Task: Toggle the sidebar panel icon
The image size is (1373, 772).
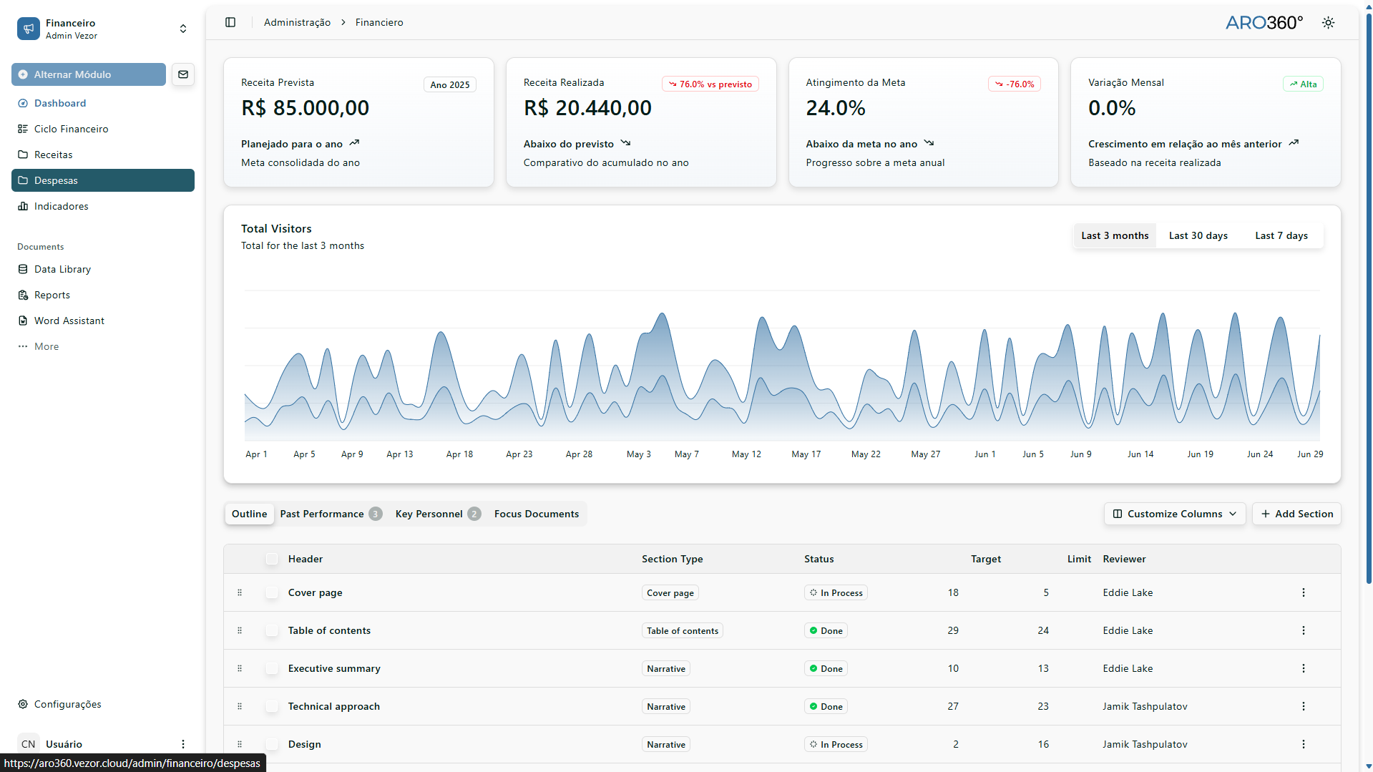Action: click(x=230, y=22)
